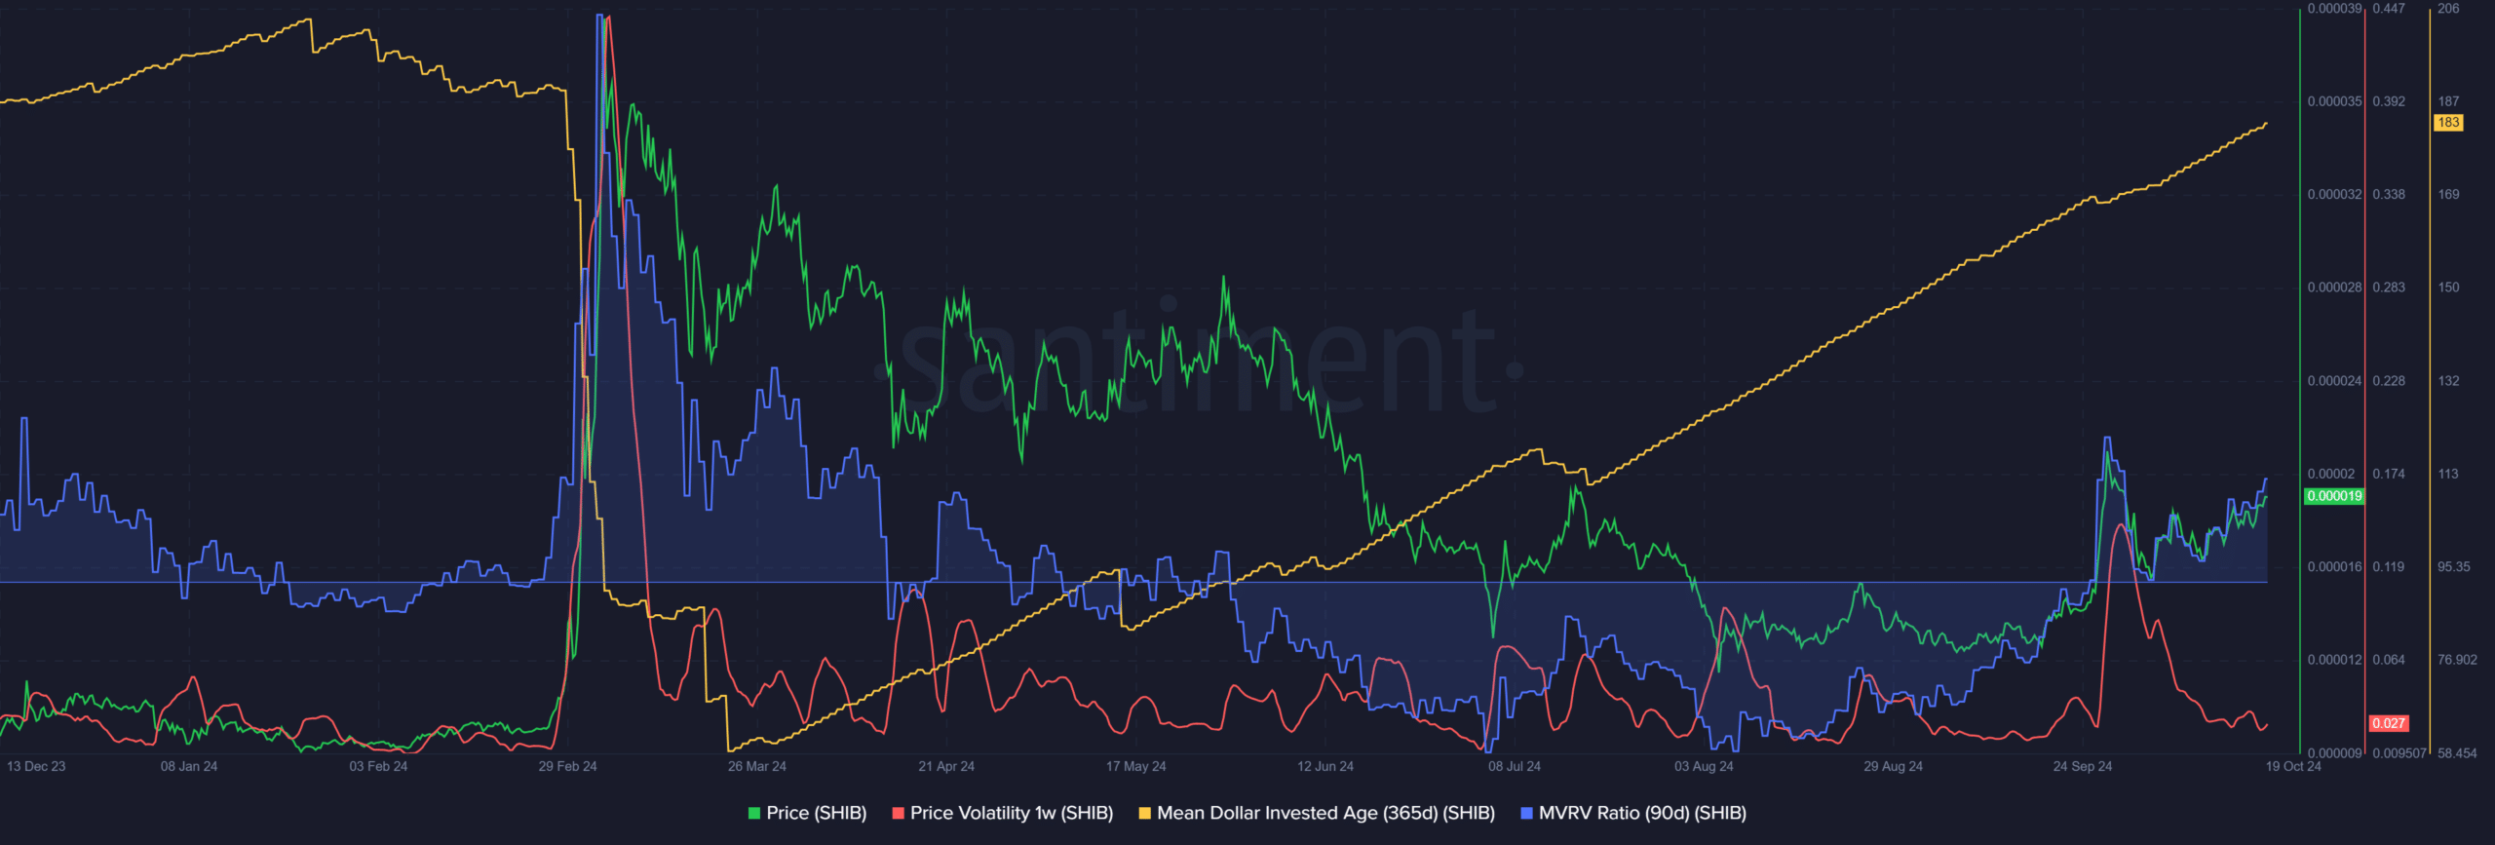The image size is (2495, 845).
Task: Click the green 0.000019 current price tag
Action: (x=2334, y=496)
